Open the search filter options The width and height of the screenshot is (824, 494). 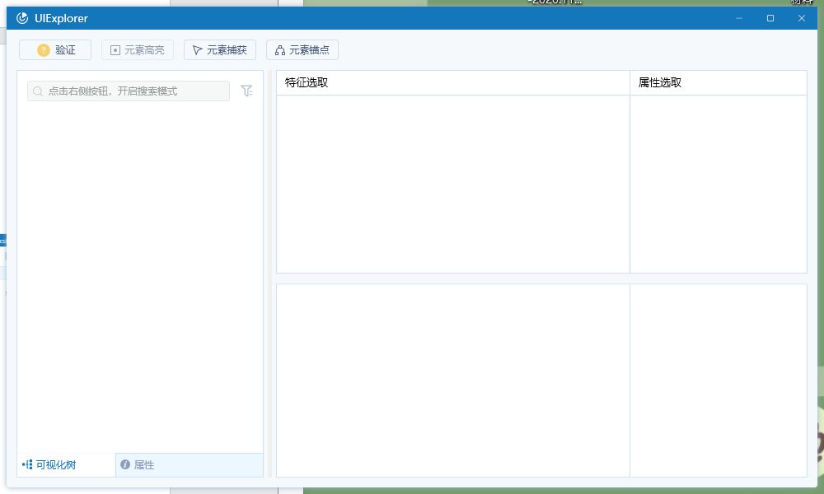tap(246, 91)
